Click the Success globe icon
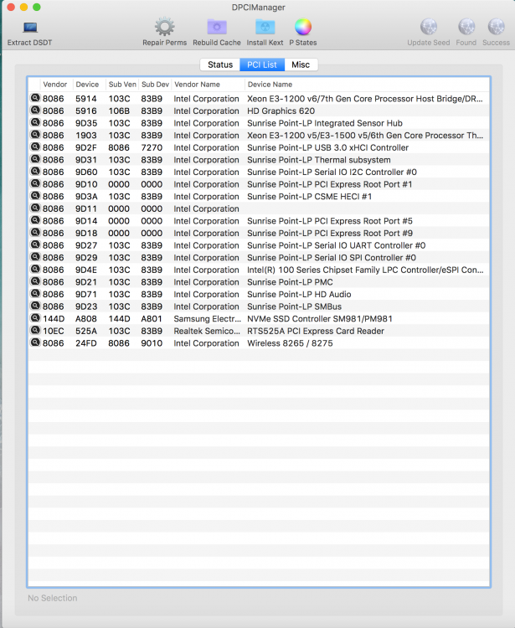Screen dimensions: 515x628 (496, 27)
